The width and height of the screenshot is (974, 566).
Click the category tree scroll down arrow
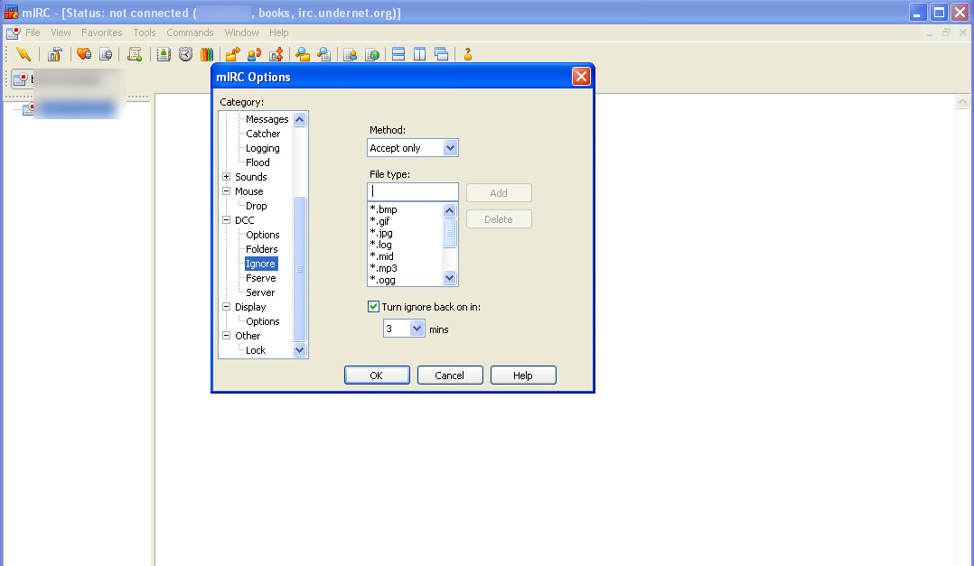[299, 350]
